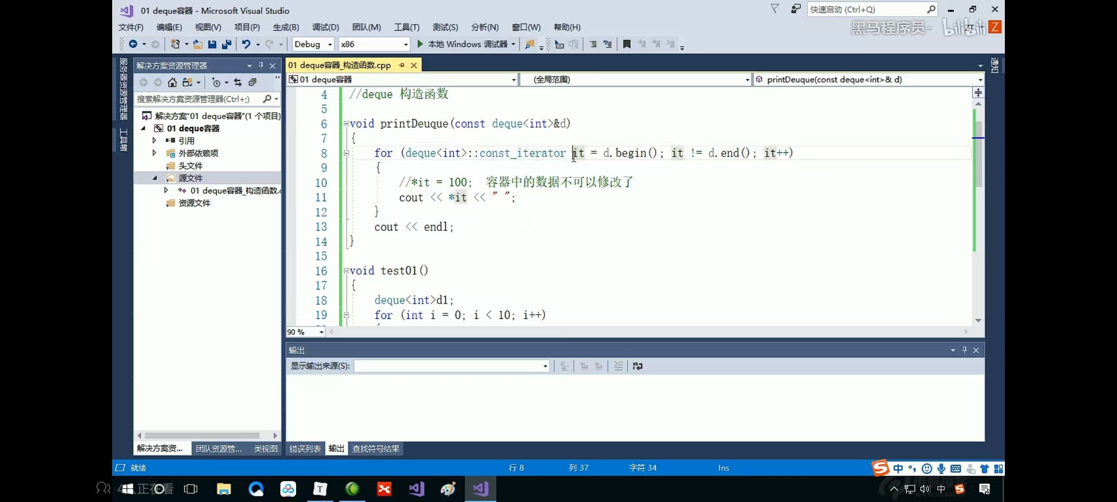Switch to the 错误列表 tab
The image size is (1117, 502).
305,449
